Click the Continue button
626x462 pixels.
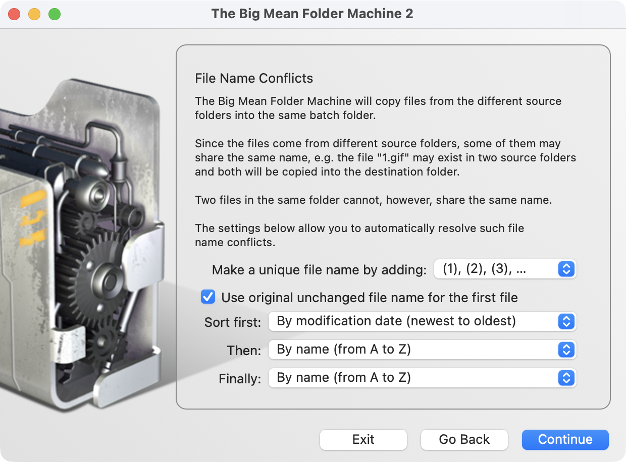click(x=565, y=439)
